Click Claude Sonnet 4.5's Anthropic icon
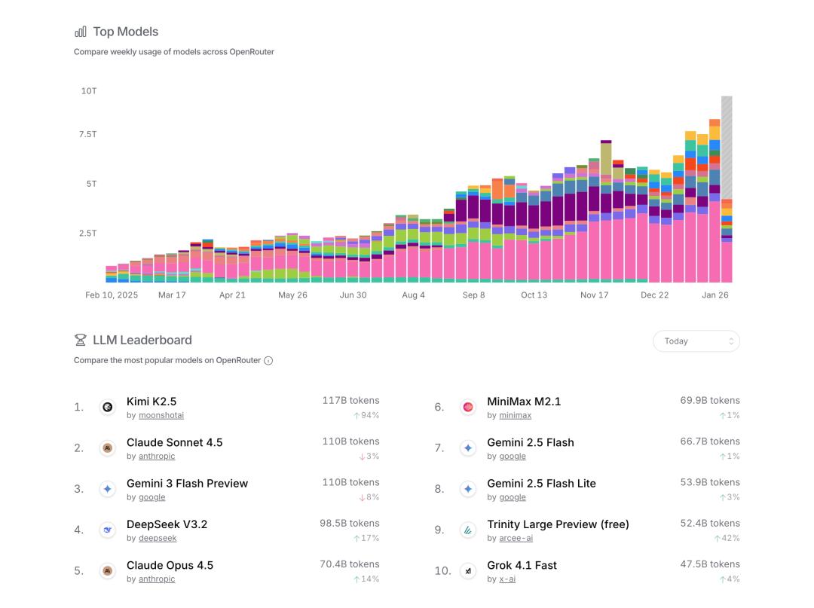This screenshot has width=814, height=608. [108, 448]
